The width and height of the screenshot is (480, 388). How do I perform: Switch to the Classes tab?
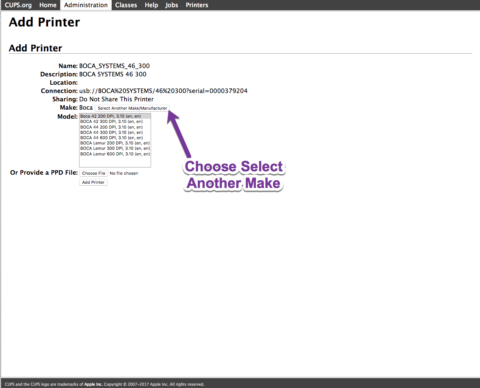[x=126, y=5]
